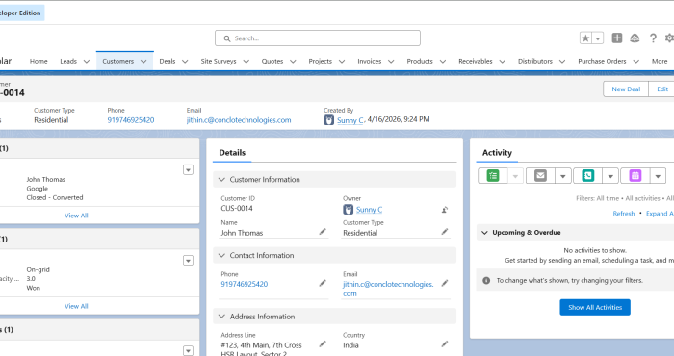The image size is (674, 356).
Task: Open the Site Surveys dropdown chevron
Action: click(x=246, y=62)
